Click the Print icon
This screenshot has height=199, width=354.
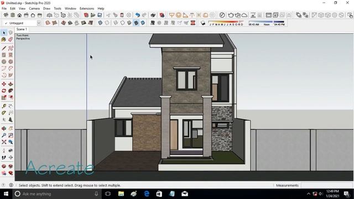coord(153,15)
